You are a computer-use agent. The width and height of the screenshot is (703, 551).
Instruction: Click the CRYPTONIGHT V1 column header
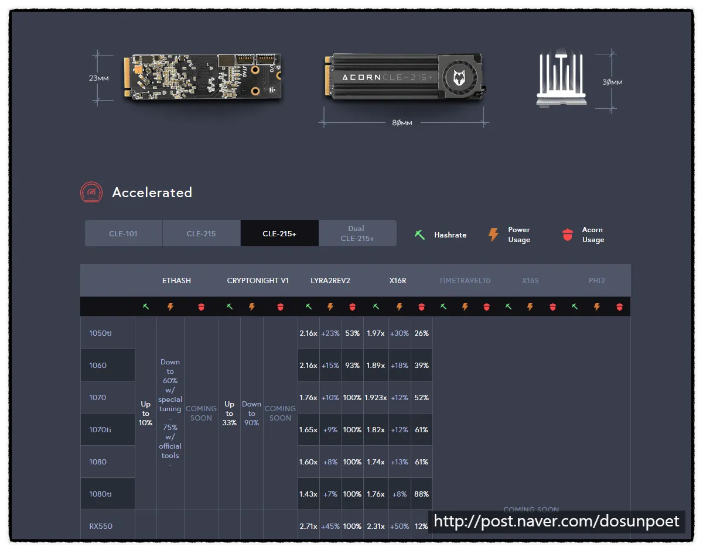pos(258,281)
